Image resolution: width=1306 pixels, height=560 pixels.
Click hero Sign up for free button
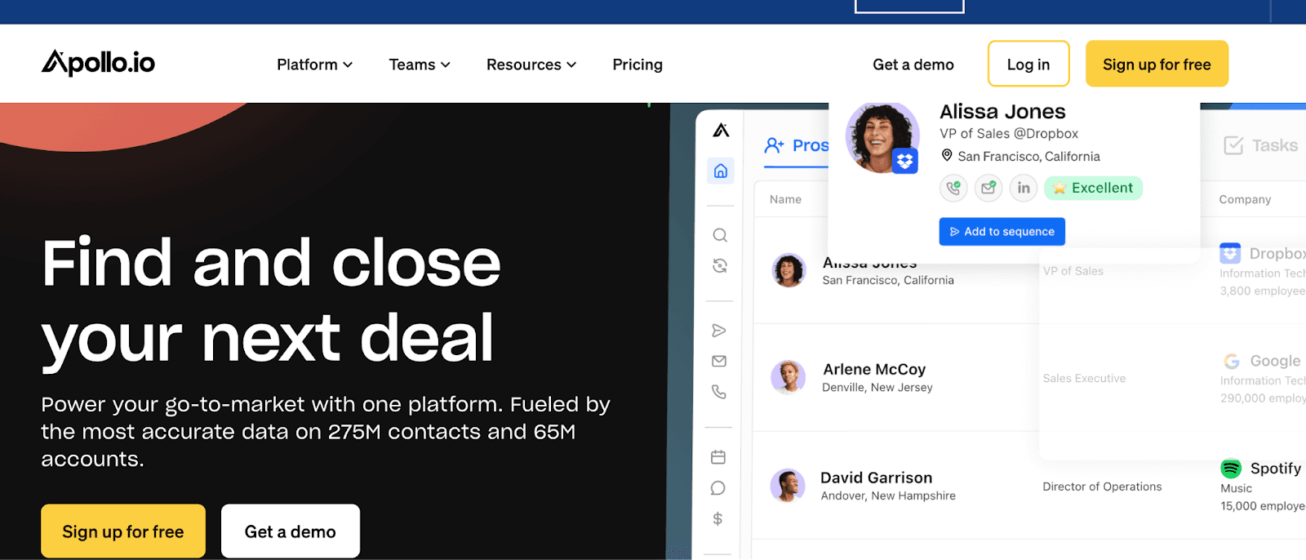(123, 531)
